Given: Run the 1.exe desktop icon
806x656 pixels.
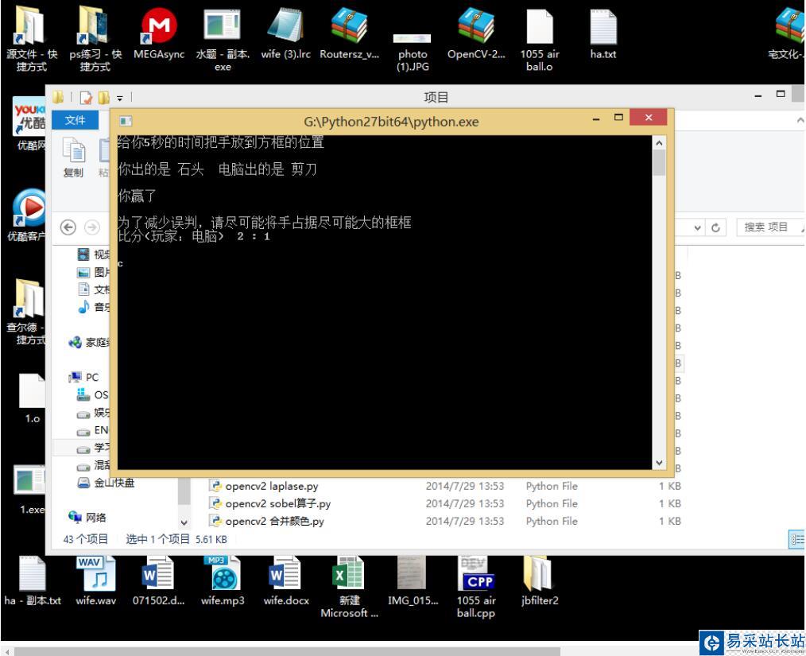Looking at the screenshot, I should click(29, 481).
